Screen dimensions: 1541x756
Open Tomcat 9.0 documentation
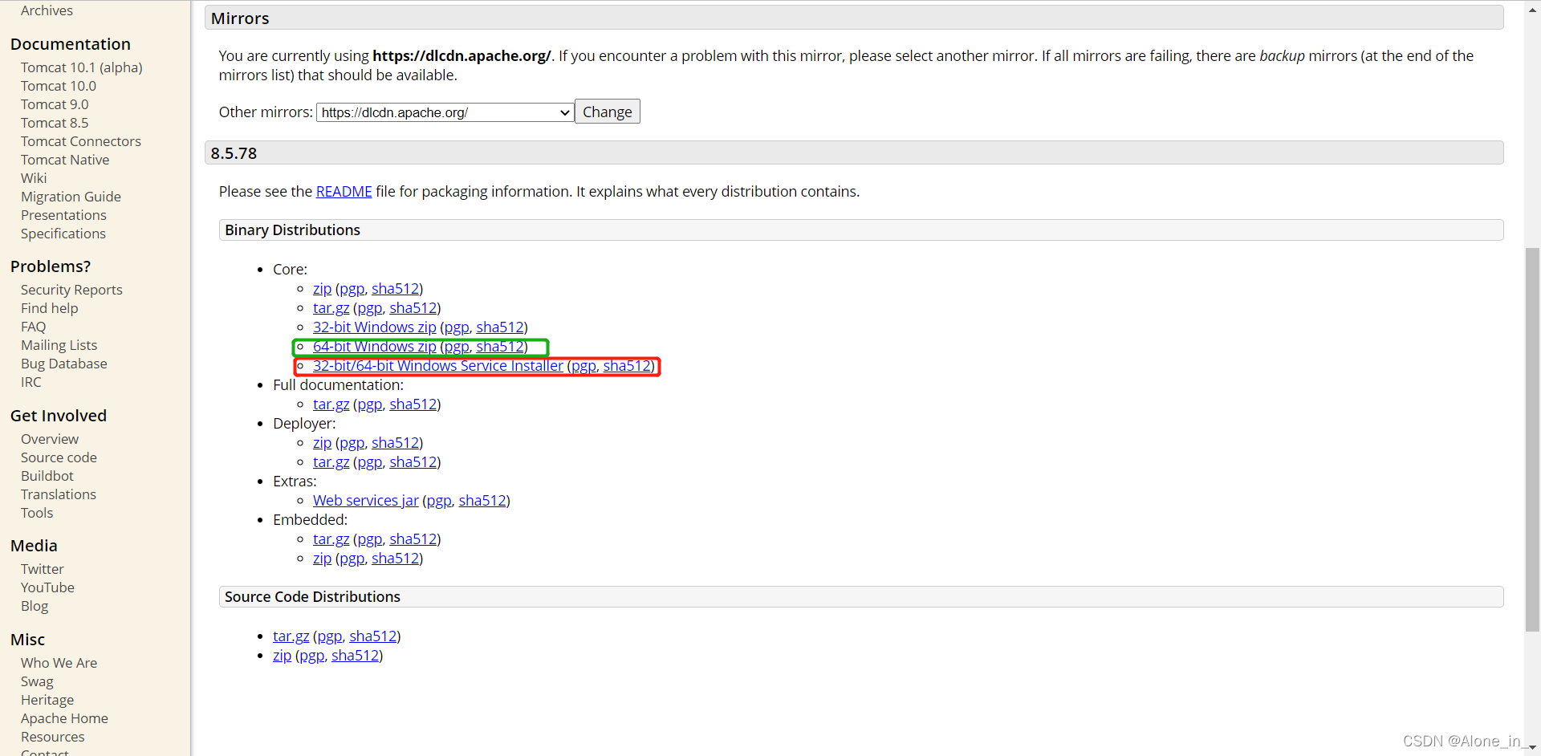click(x=55, y=104)
